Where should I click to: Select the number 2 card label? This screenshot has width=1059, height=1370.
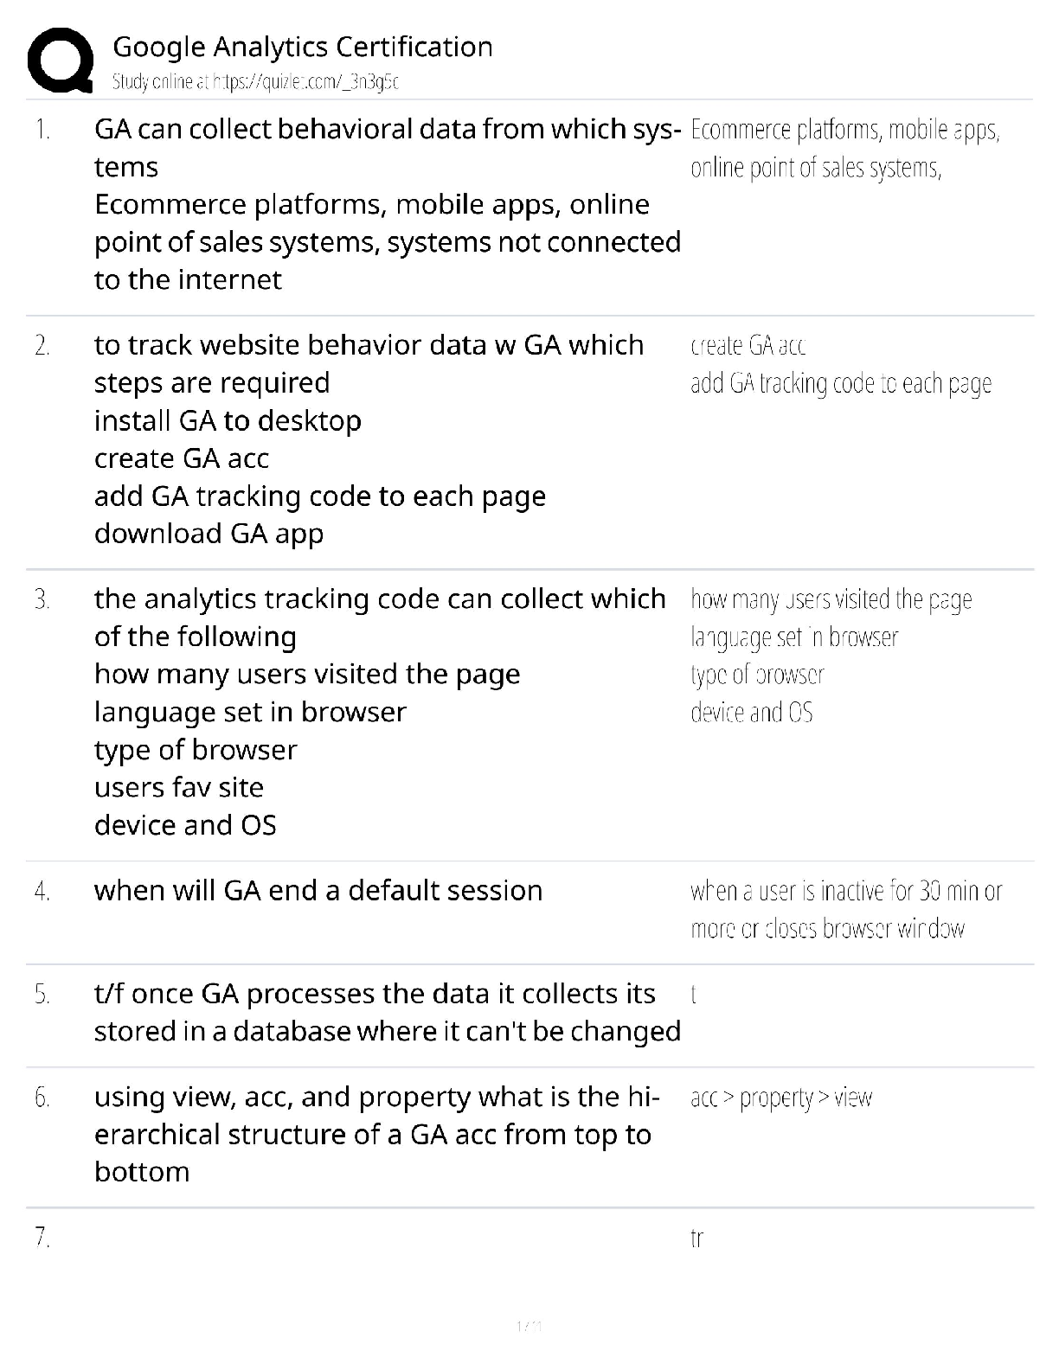tap(42, 346)
